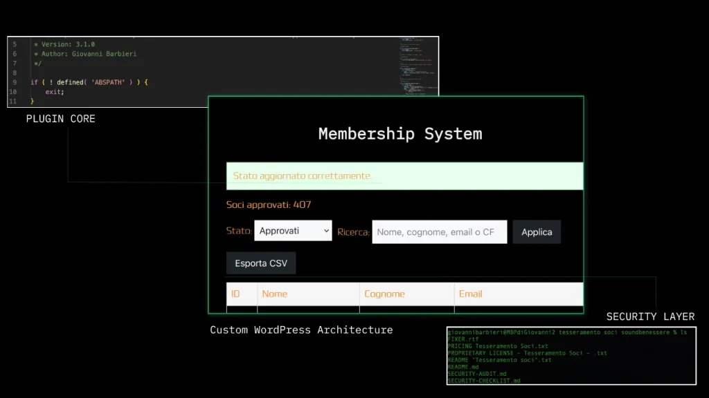Click the 'Soci approvati: 407' text
The height and width of the screenshot is (398, 709).
pos(269,205)
